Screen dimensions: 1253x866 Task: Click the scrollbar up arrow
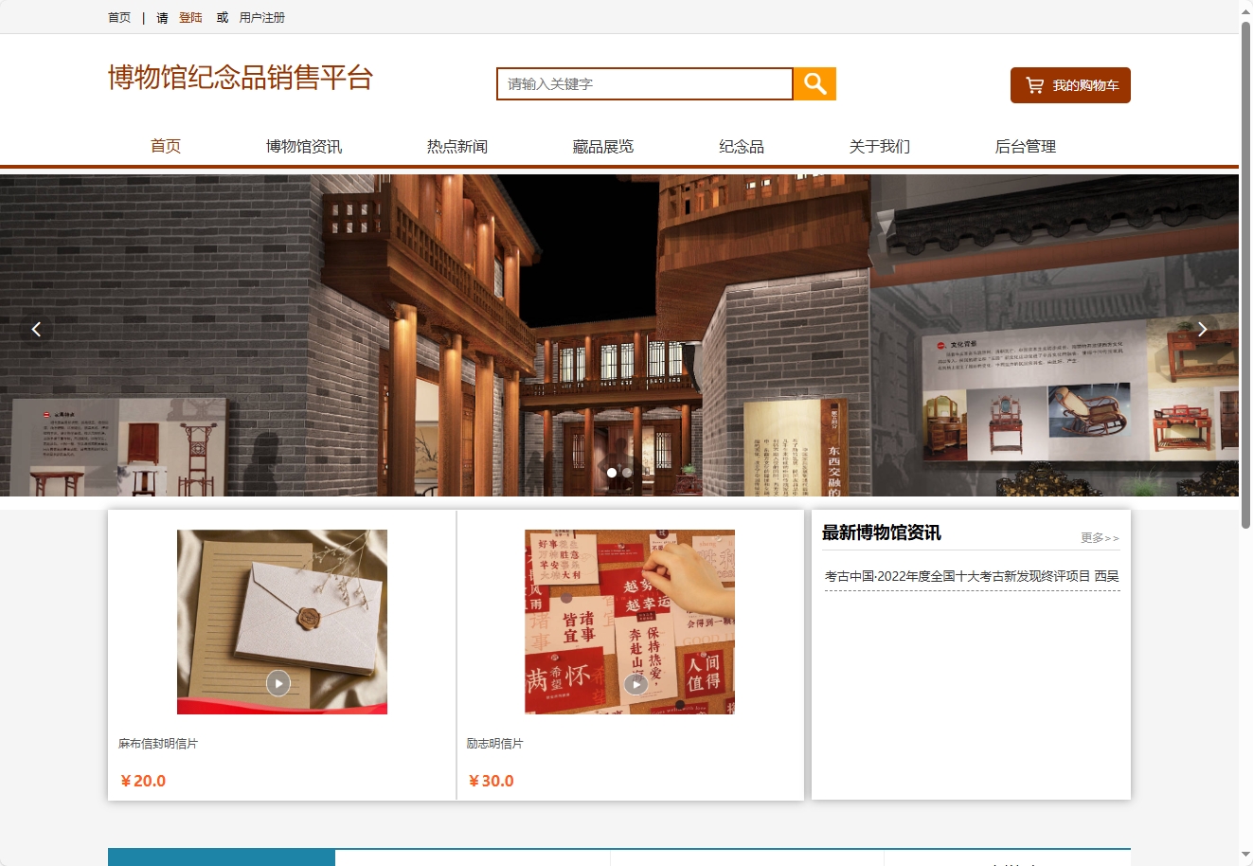1246,9
